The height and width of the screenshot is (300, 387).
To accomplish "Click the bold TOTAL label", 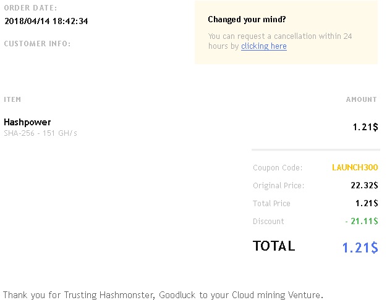I will [x=274, y=246].
